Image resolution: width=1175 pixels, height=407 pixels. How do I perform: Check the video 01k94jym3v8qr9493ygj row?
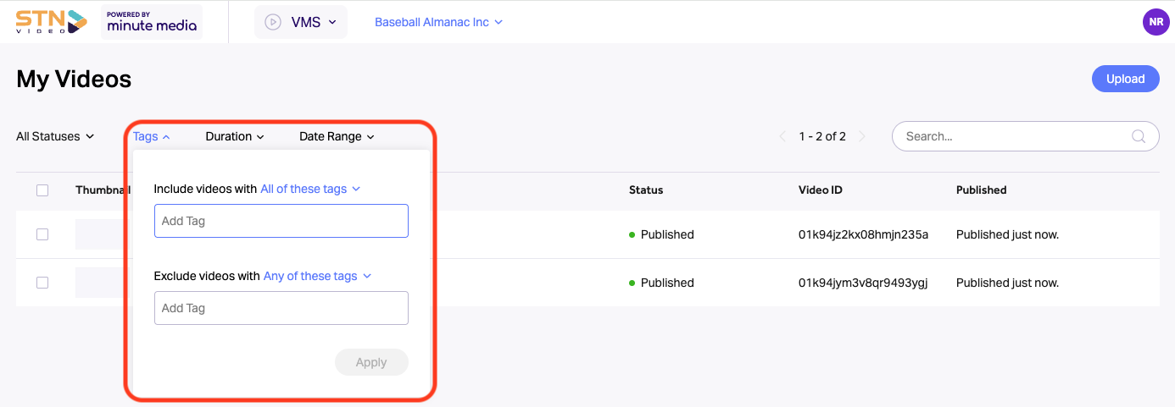click(42, 283)
